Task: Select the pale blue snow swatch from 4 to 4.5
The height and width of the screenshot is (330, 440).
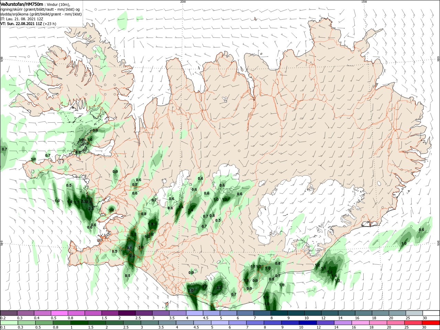Action: click(x=194, y=313)
